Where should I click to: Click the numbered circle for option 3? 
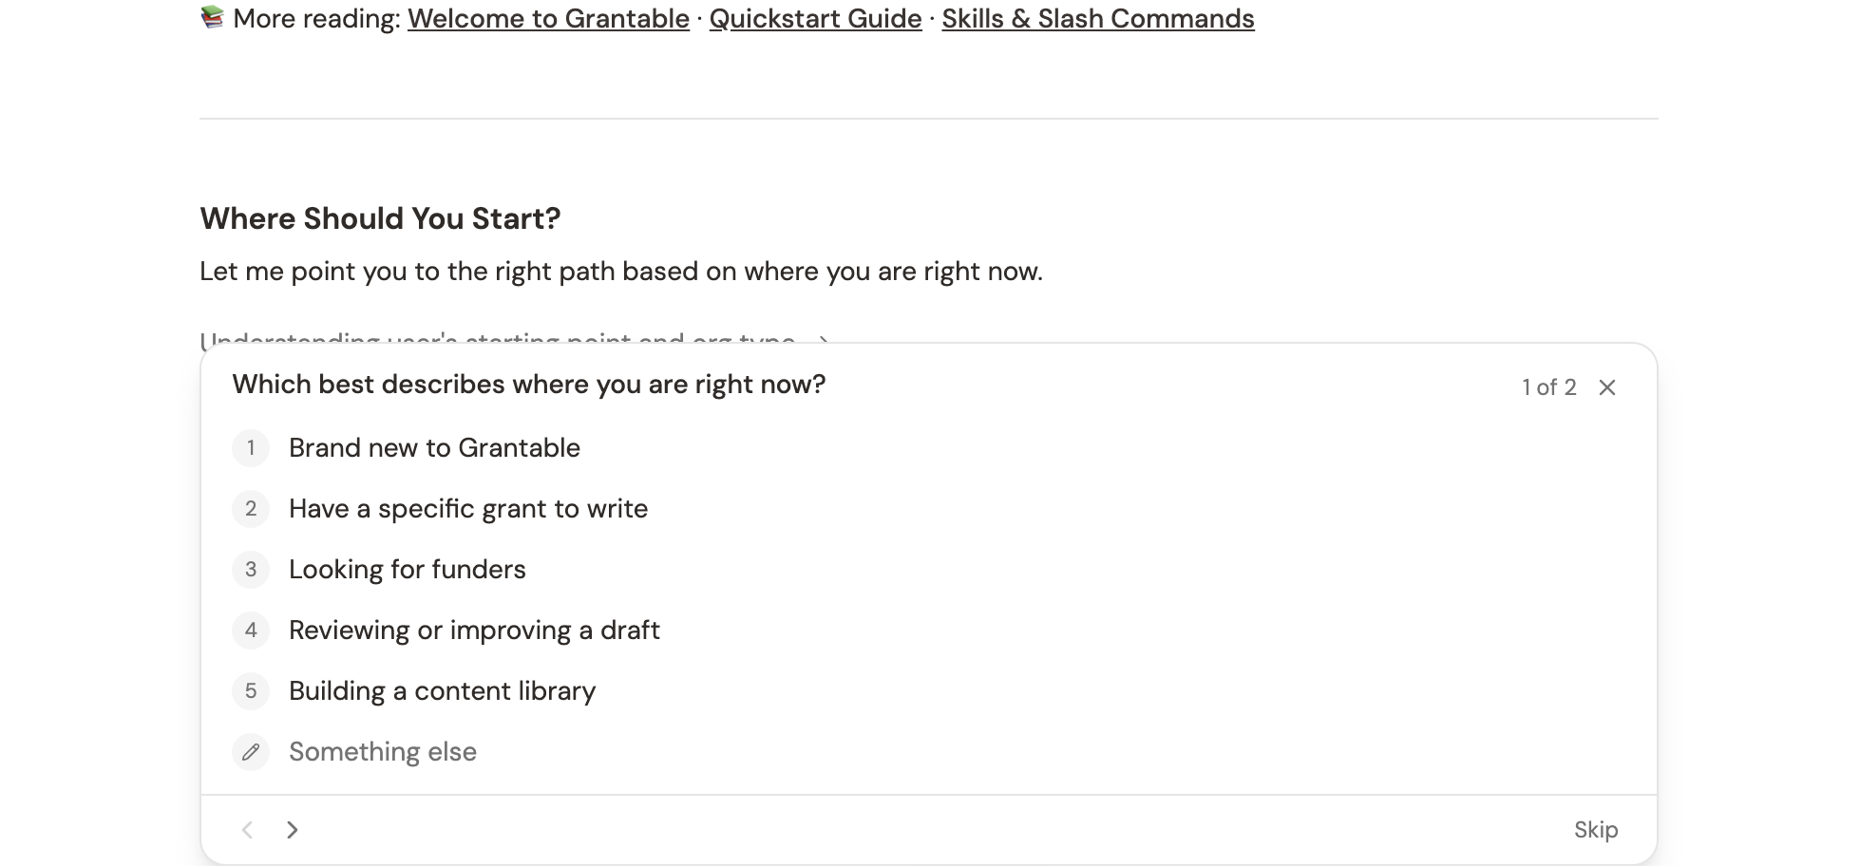(251, 570)
